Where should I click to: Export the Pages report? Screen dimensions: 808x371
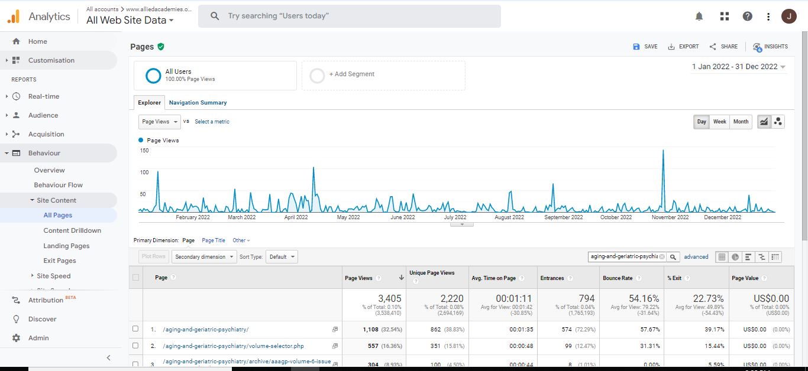[683, 47]
